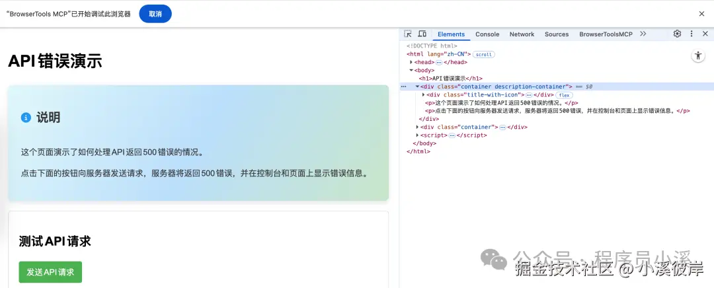This screenshot has width=714, height=288.
Task: Expand the title-with-icon div node
Action: pyautogui.click(x=424, y=94)
